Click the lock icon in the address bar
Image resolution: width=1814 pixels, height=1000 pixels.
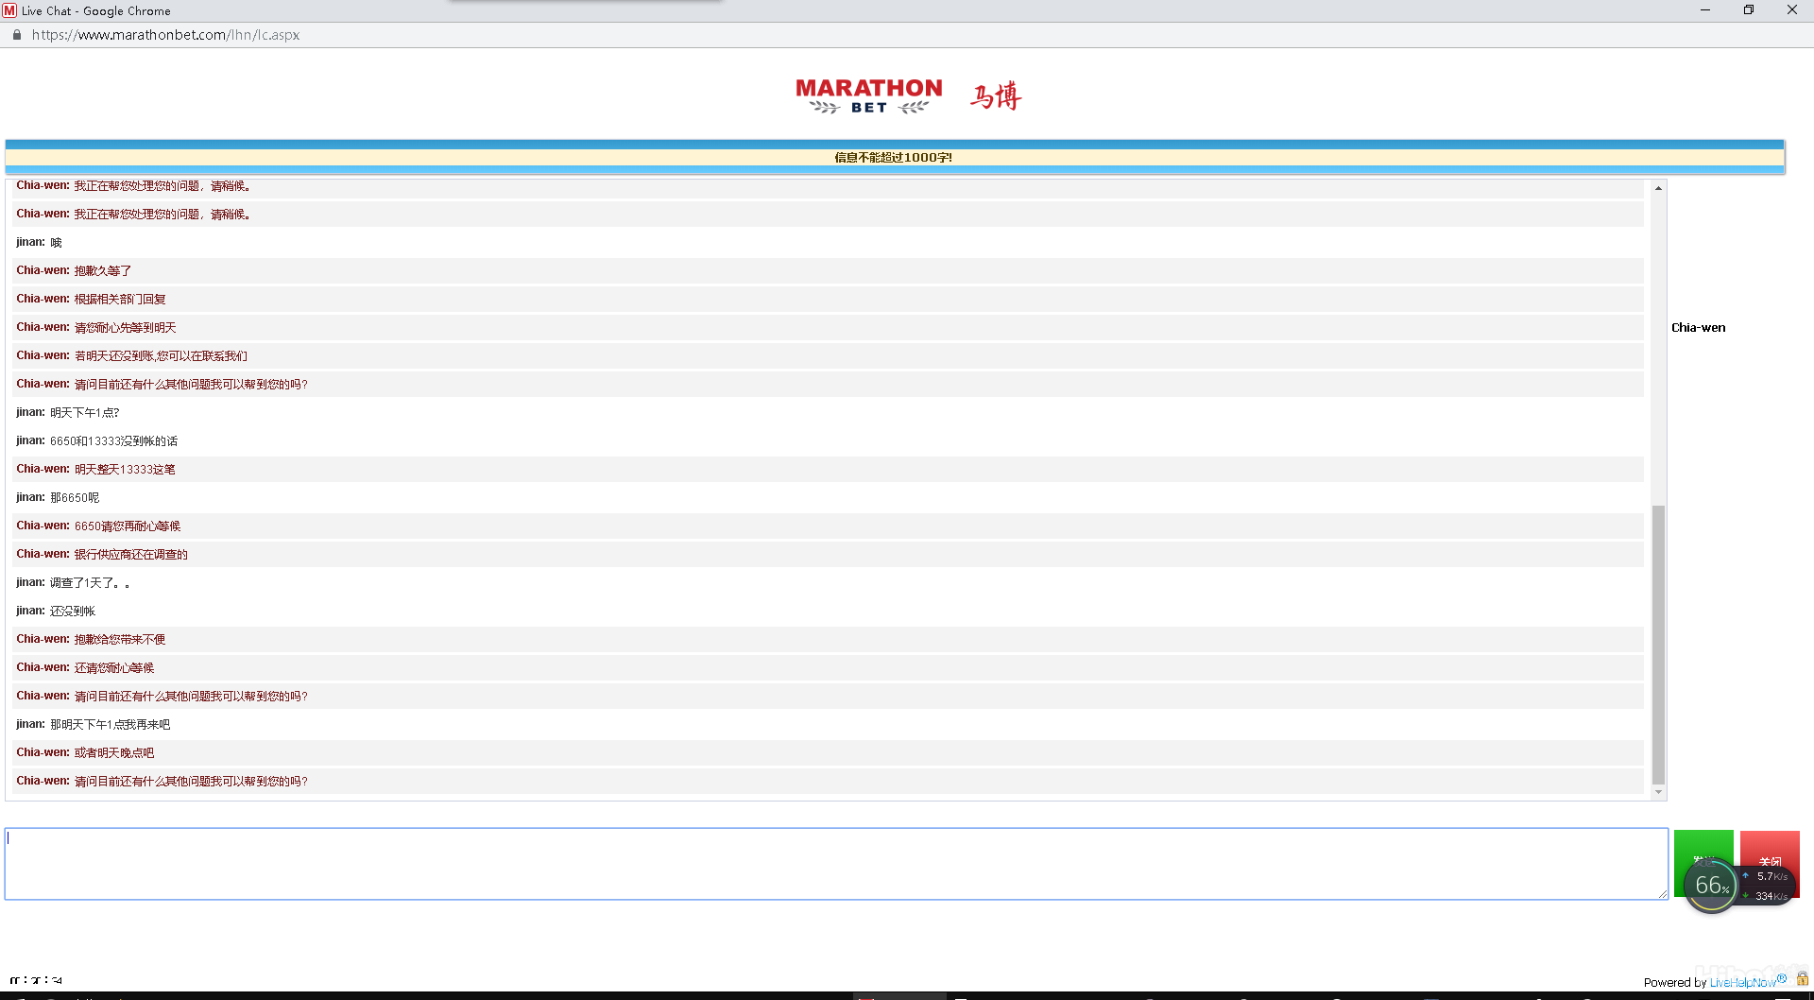16,35
